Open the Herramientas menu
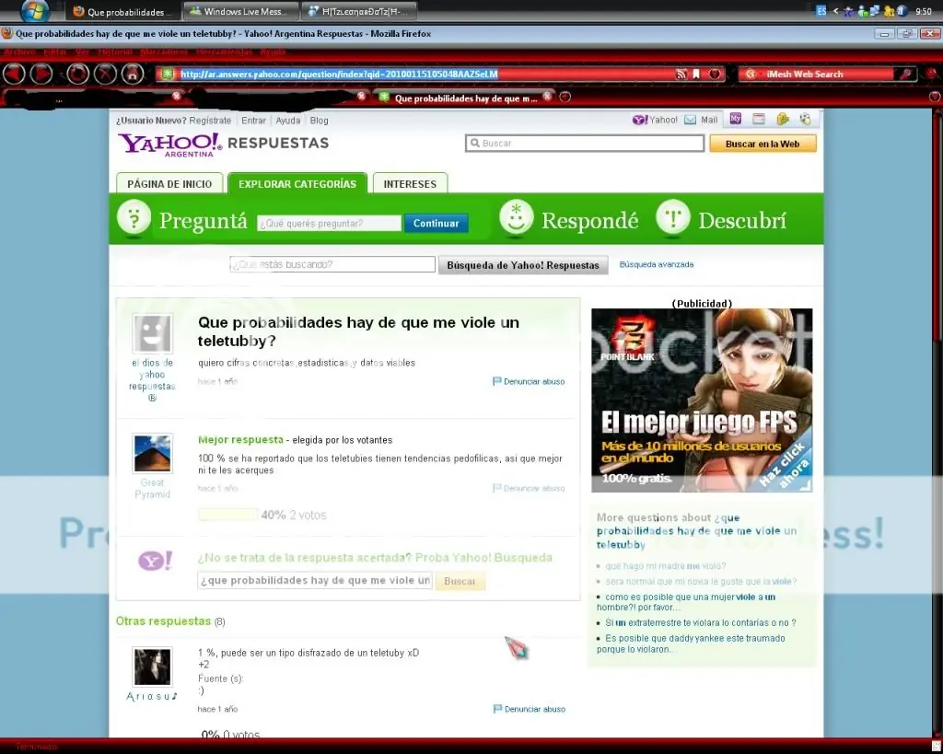The image size is (943, 754). click(225, 52)
